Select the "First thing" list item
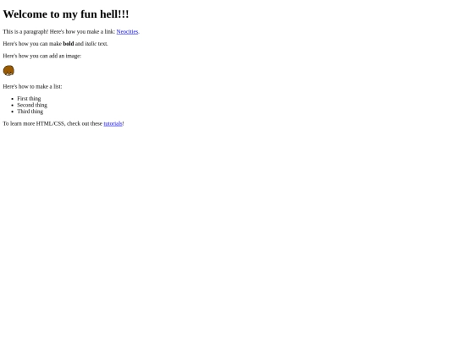Viewport: 457px width, 342px height. point(29,99)
